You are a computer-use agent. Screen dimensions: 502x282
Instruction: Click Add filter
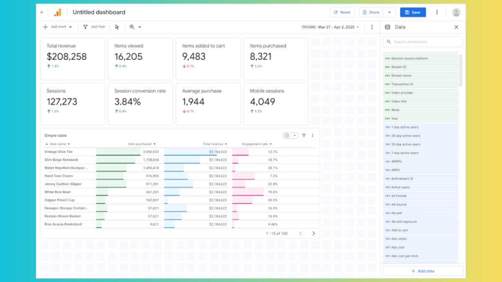94,27
